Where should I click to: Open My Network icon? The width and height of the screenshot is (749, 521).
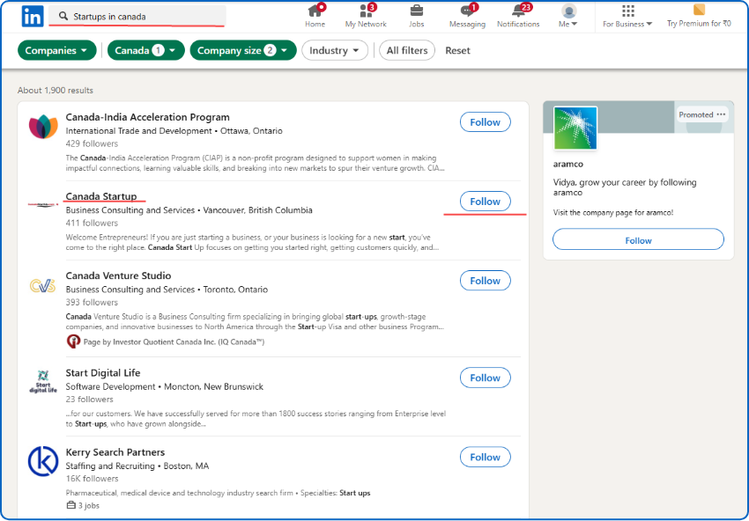coord(367,11)
